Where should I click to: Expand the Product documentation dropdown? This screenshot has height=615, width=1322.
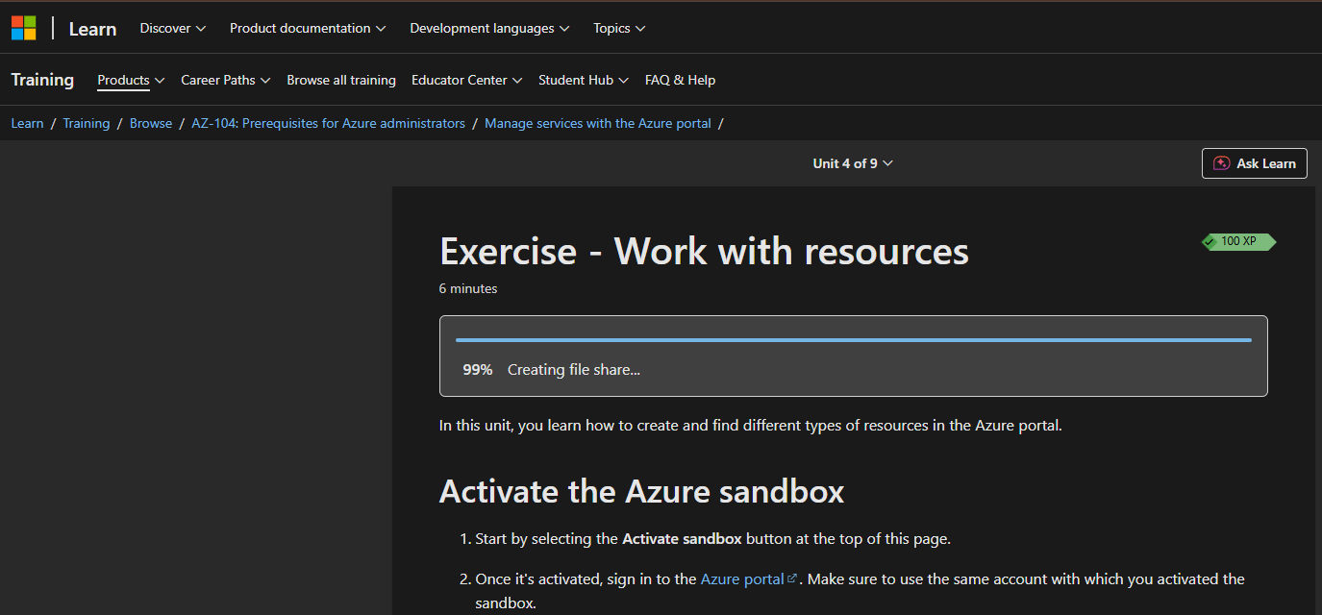[308, 29]
